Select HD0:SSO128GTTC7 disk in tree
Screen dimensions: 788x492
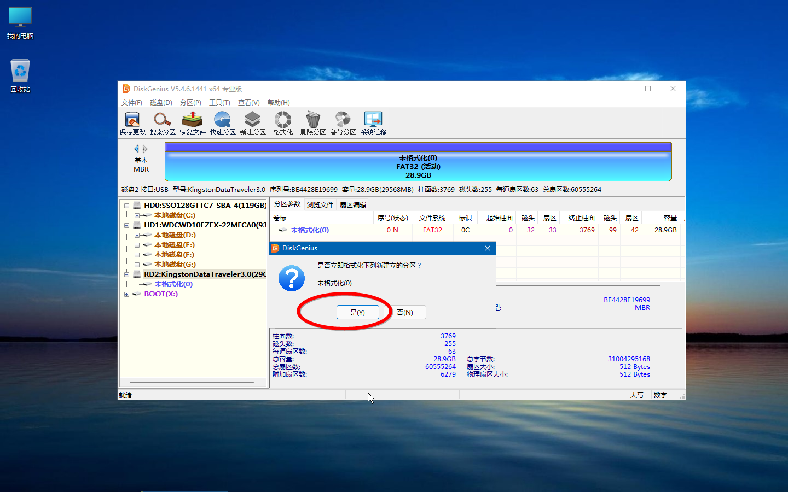205,206
